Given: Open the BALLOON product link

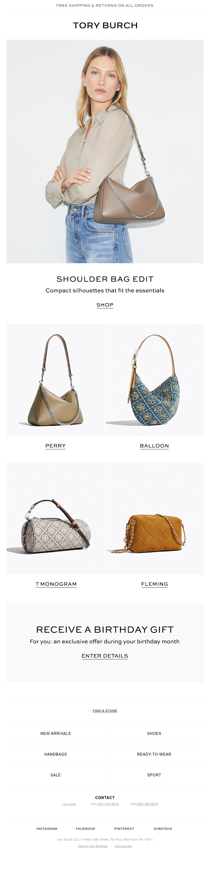Looking at the screenshot, I should [x=154, y=446].
